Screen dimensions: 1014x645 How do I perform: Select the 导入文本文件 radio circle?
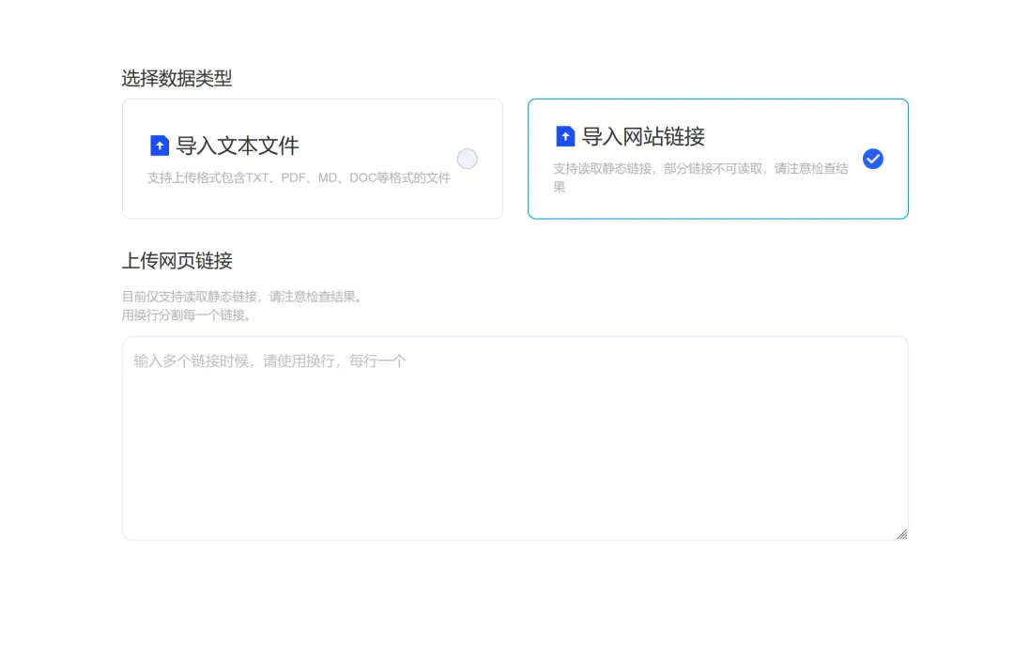(x=467, y=159)
